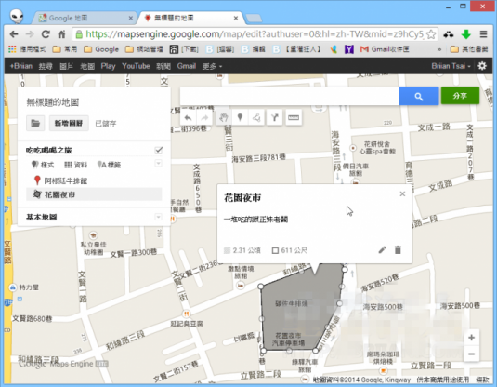Open the 更多 dropdown in Google bar
497x387 pixels.
212,66
